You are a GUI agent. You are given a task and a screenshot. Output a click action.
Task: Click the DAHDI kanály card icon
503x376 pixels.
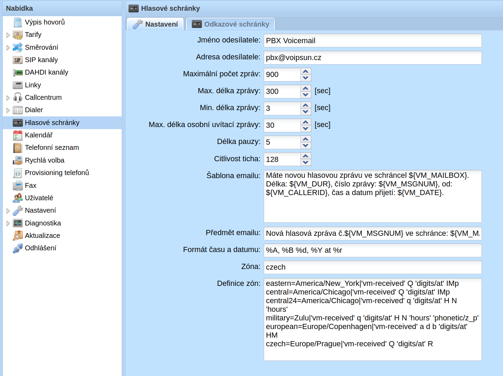coord(18,73)
